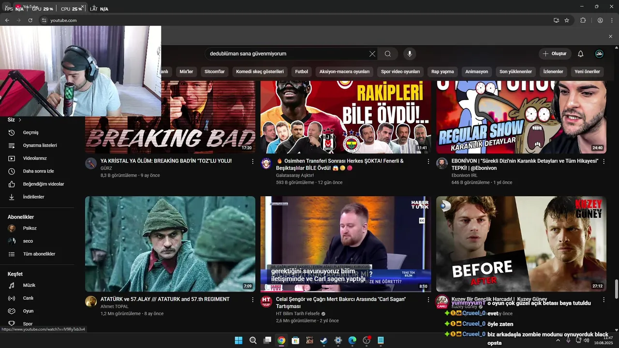Click Chrome icon in taskbar
This screenshot has width=619, height=348.
281,340
